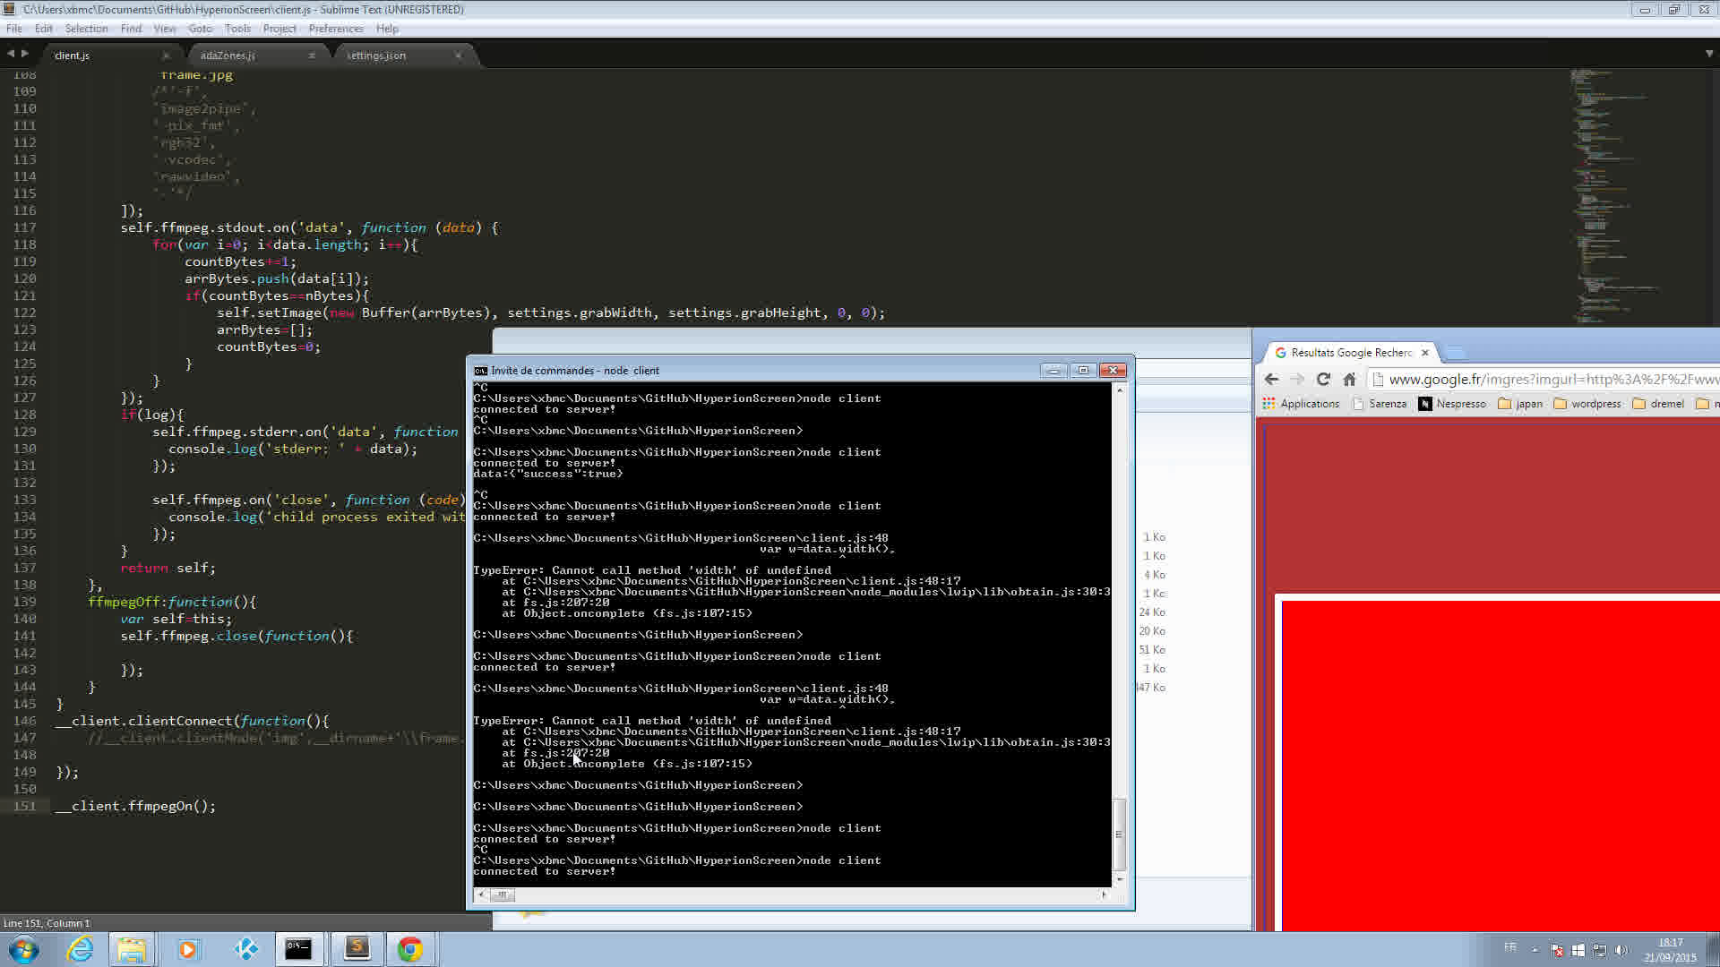Click the Windows Start orb
Viewport: 1720px width, 967px height.
pos(24,949)
